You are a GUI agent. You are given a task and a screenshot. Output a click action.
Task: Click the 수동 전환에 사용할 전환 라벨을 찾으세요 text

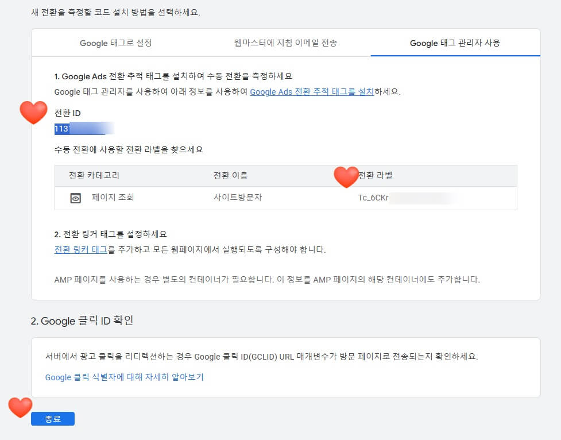(x=129, y=149)
